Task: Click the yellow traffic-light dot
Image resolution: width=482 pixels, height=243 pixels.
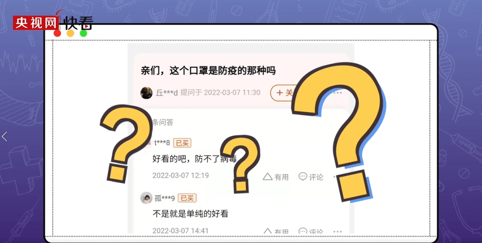Action: 71,33
